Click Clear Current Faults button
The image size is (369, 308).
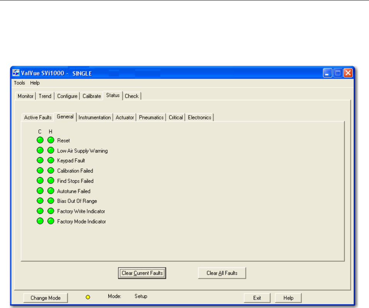[x=142, y=273]
